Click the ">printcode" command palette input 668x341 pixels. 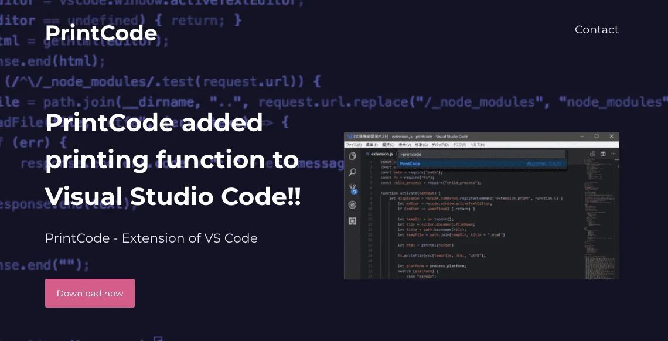(x=482, y=154)
